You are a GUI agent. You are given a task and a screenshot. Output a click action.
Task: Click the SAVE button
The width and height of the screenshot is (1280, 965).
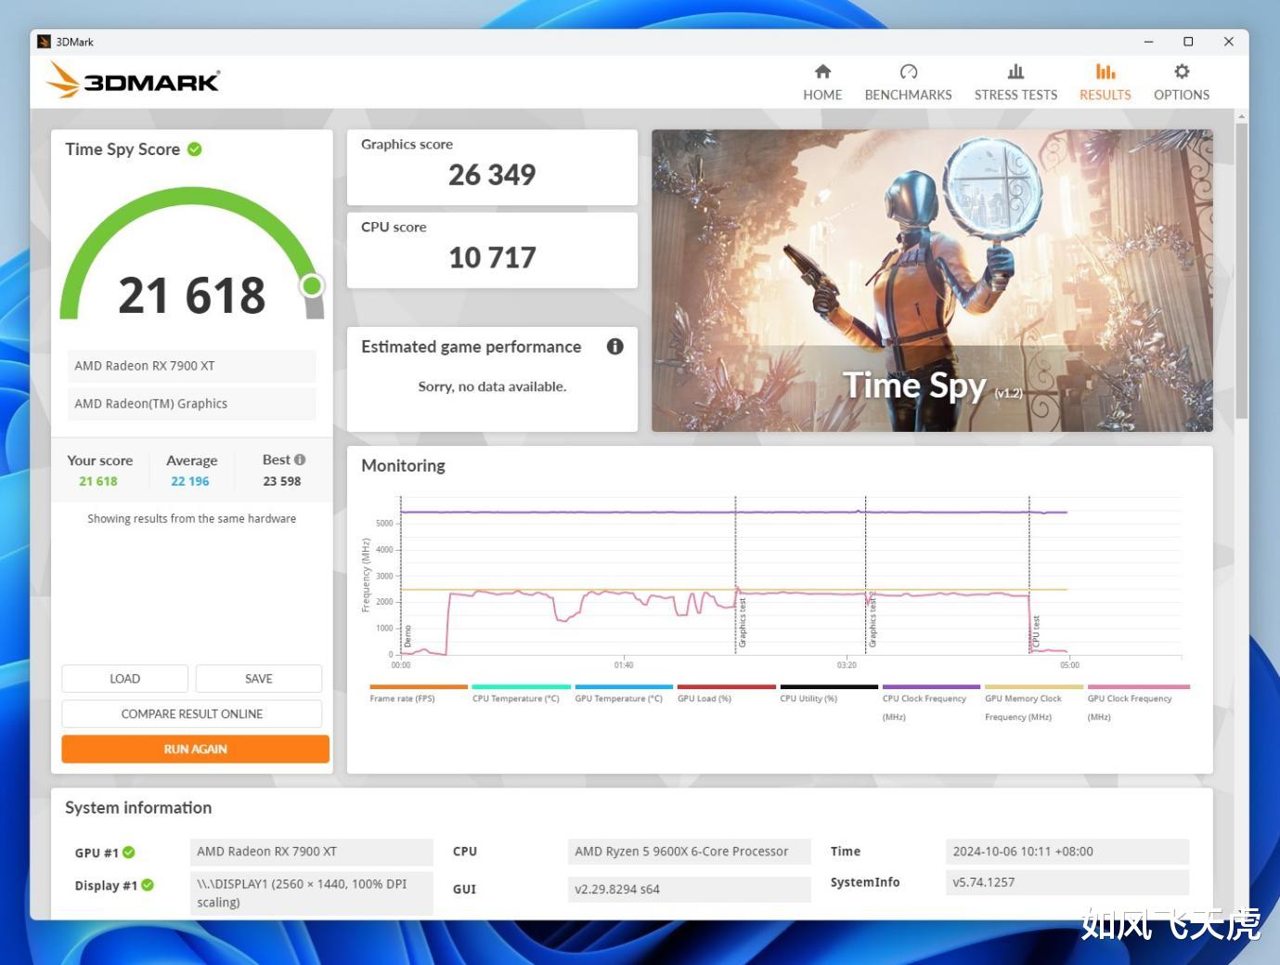(x=259, y=679)
